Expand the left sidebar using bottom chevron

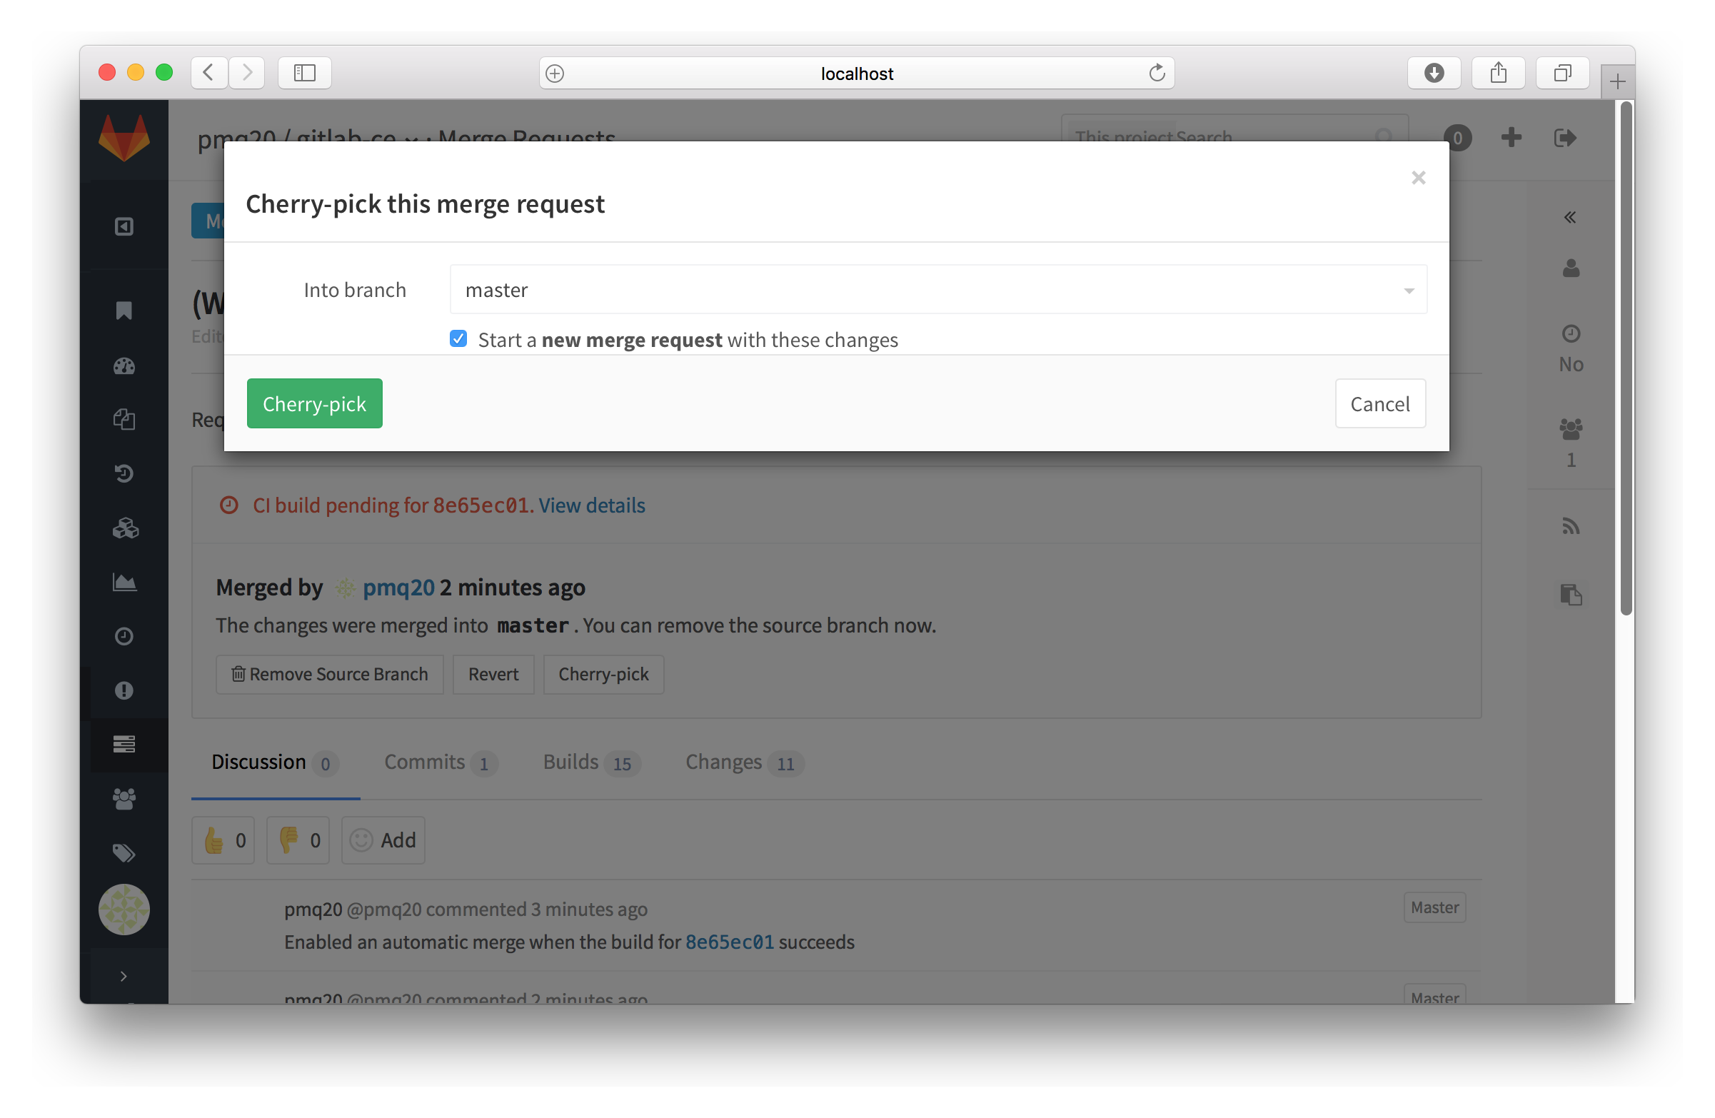click(x=123, y=976)
